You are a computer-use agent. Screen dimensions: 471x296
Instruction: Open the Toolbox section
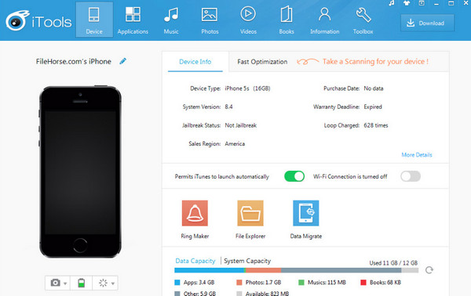[363, 20]
